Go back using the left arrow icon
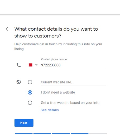The image size is (120, 135). pyautogui.click(x=8, y=29)
